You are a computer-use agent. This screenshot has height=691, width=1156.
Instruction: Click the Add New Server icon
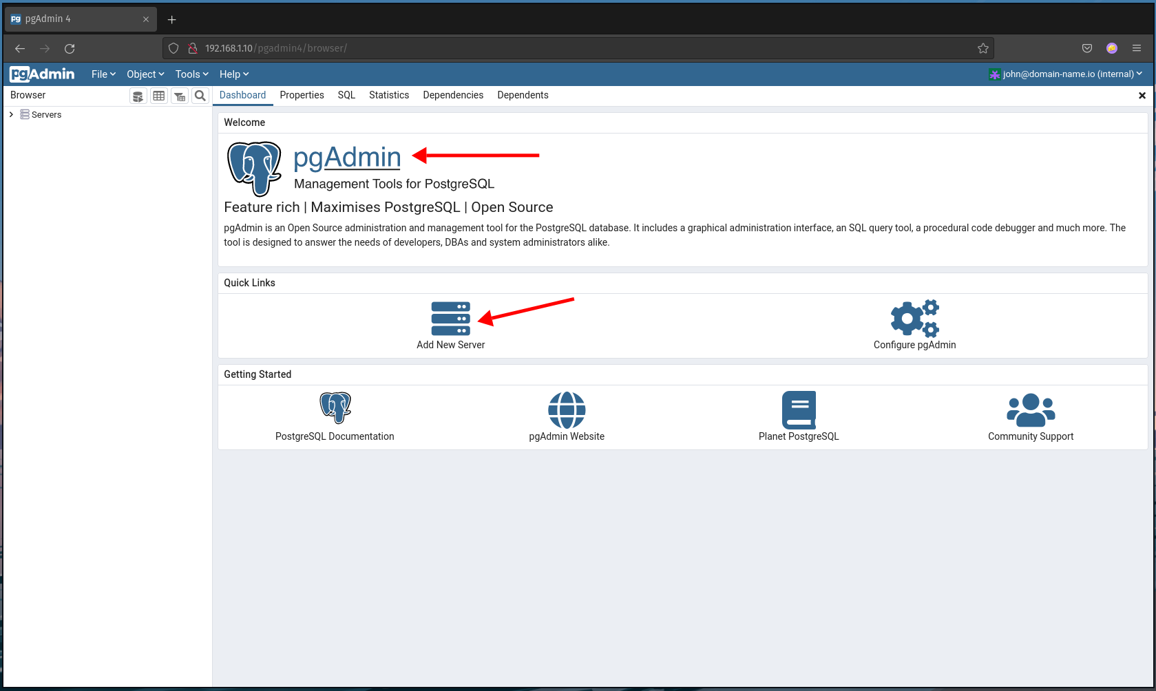pyautogui.click(x=451, y=319)
